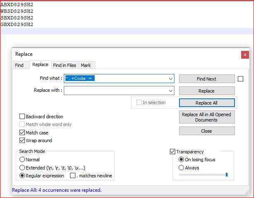The width and height of the screenshot is (254, 198).
Task: Go to the Mark tab
Action: point(86,65)
